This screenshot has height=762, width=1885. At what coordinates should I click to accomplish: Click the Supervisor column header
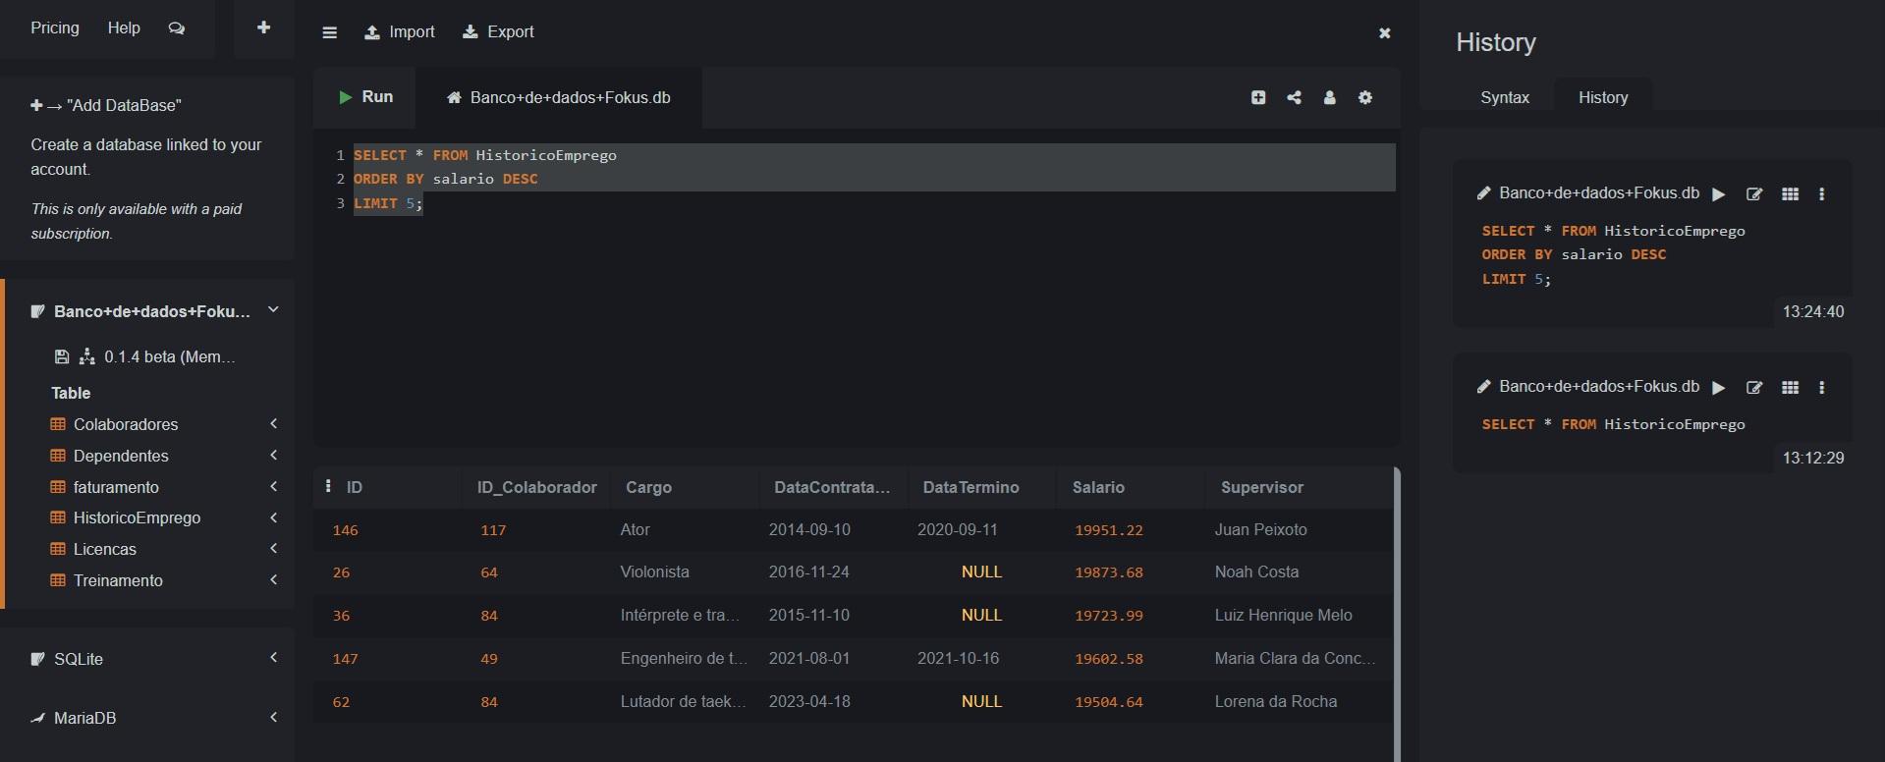point(1262,487)
